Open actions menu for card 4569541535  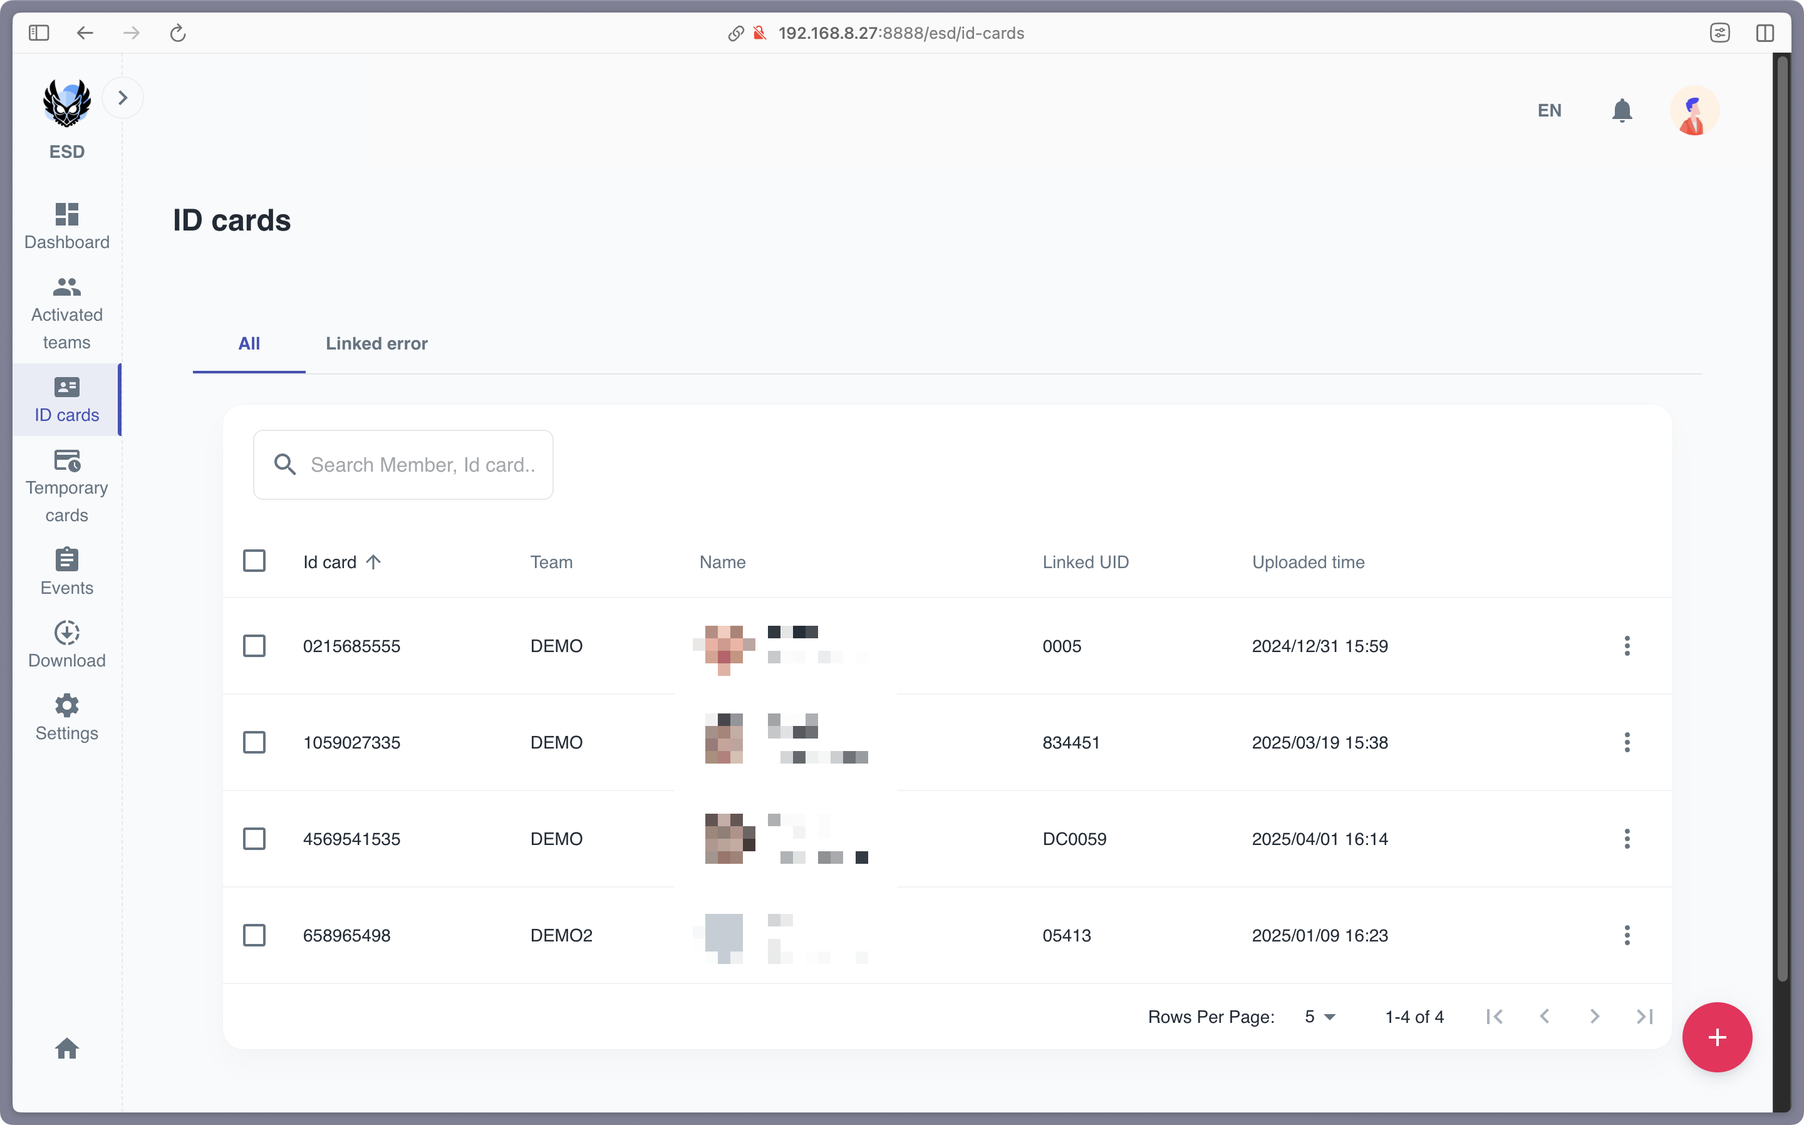point(1627,839)
